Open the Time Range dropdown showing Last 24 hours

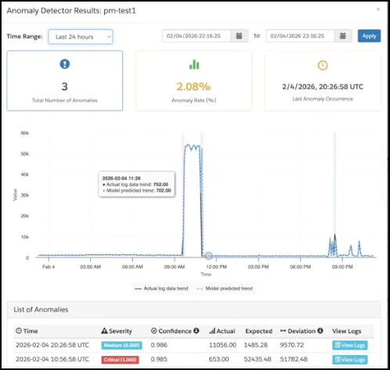81,37
